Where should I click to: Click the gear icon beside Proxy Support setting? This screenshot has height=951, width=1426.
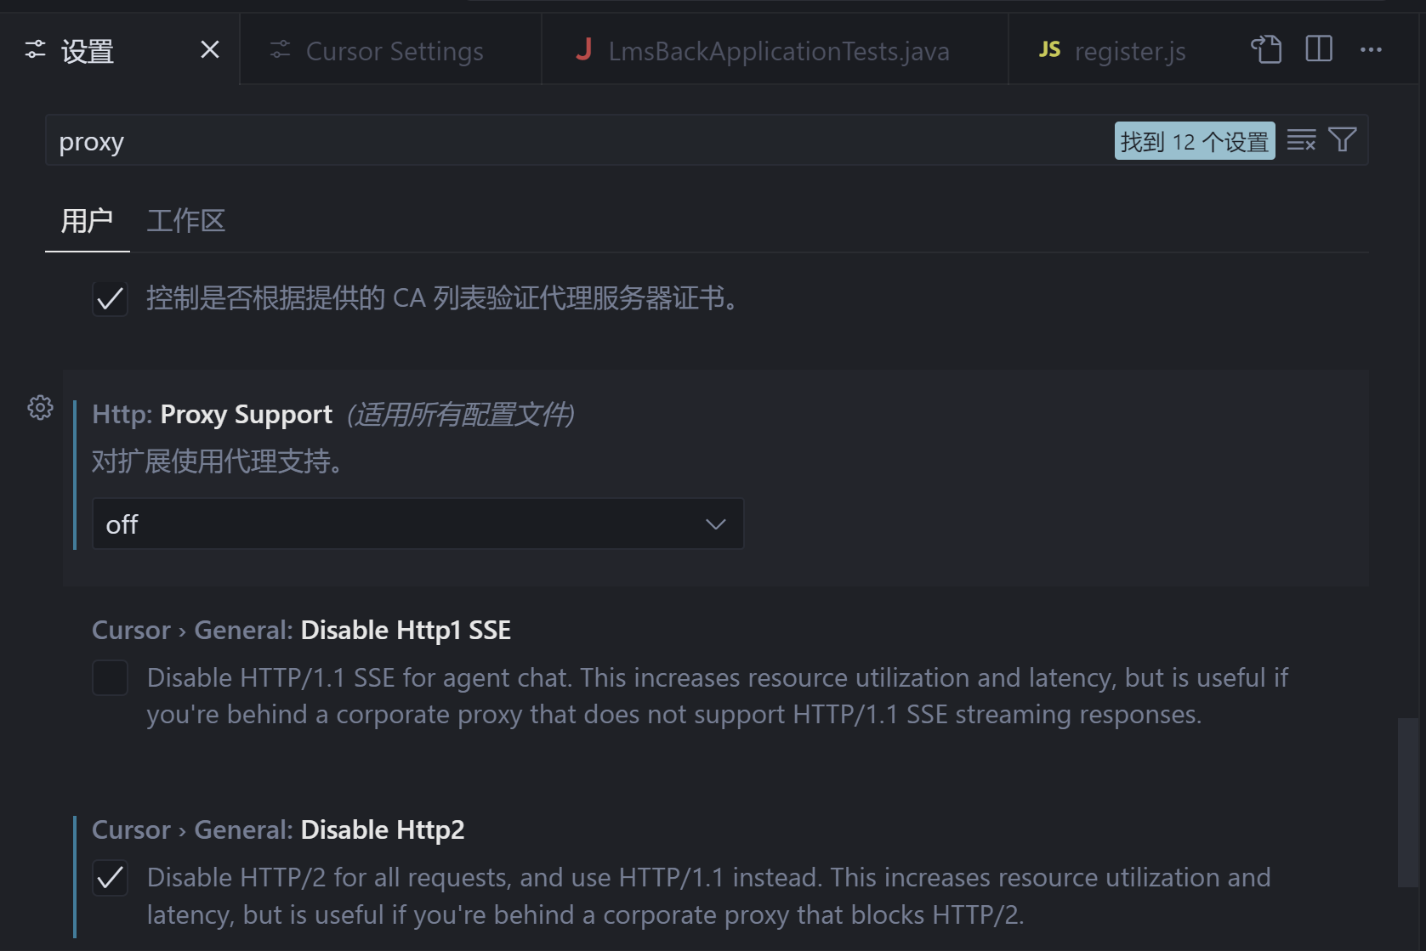[39, 407]
